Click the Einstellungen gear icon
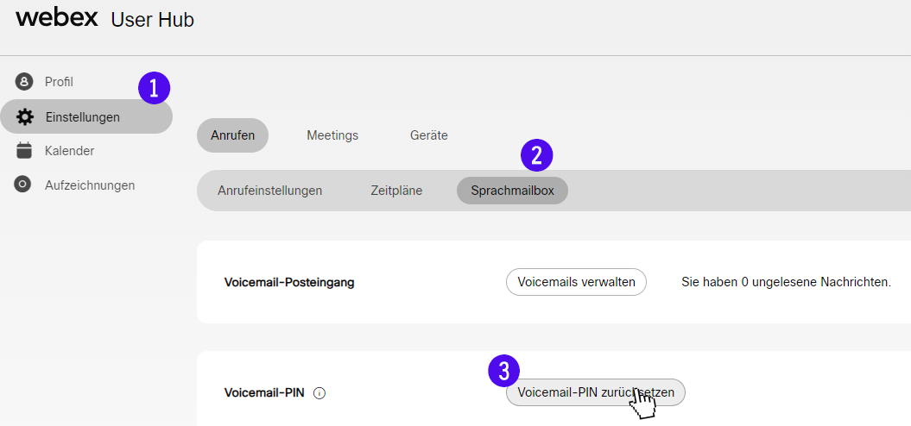 pyautogui.click(x=24, y=117)
